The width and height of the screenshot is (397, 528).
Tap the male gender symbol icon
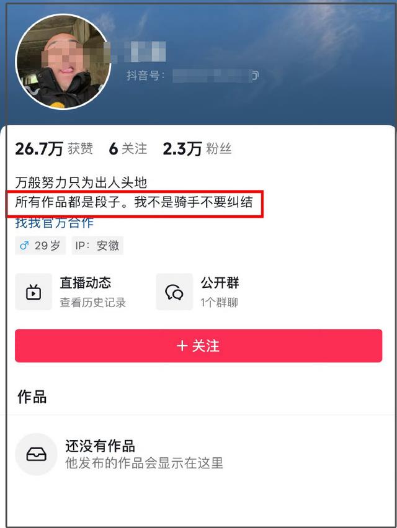coord(24,246)
